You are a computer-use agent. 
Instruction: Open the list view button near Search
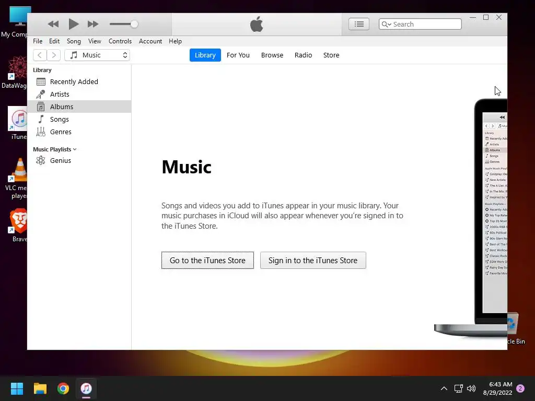358,24
